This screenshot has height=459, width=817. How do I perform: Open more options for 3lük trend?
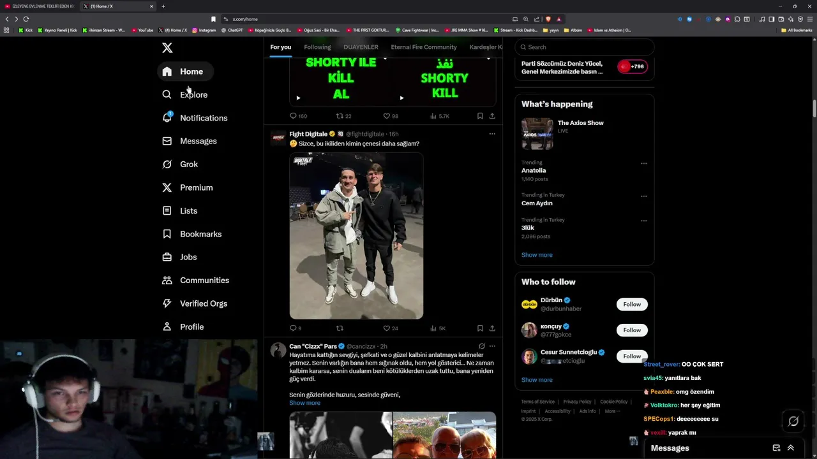click(x=643, y=221)
